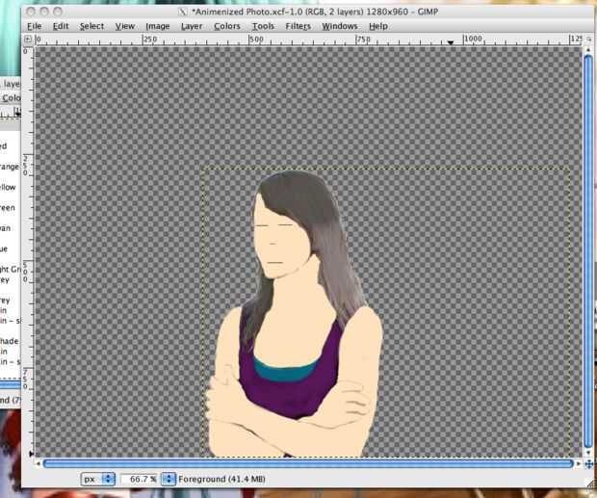The image size is (597, 498).
Task: Click the image menu arrow button beside the ruler
Action: click(27, 39)
